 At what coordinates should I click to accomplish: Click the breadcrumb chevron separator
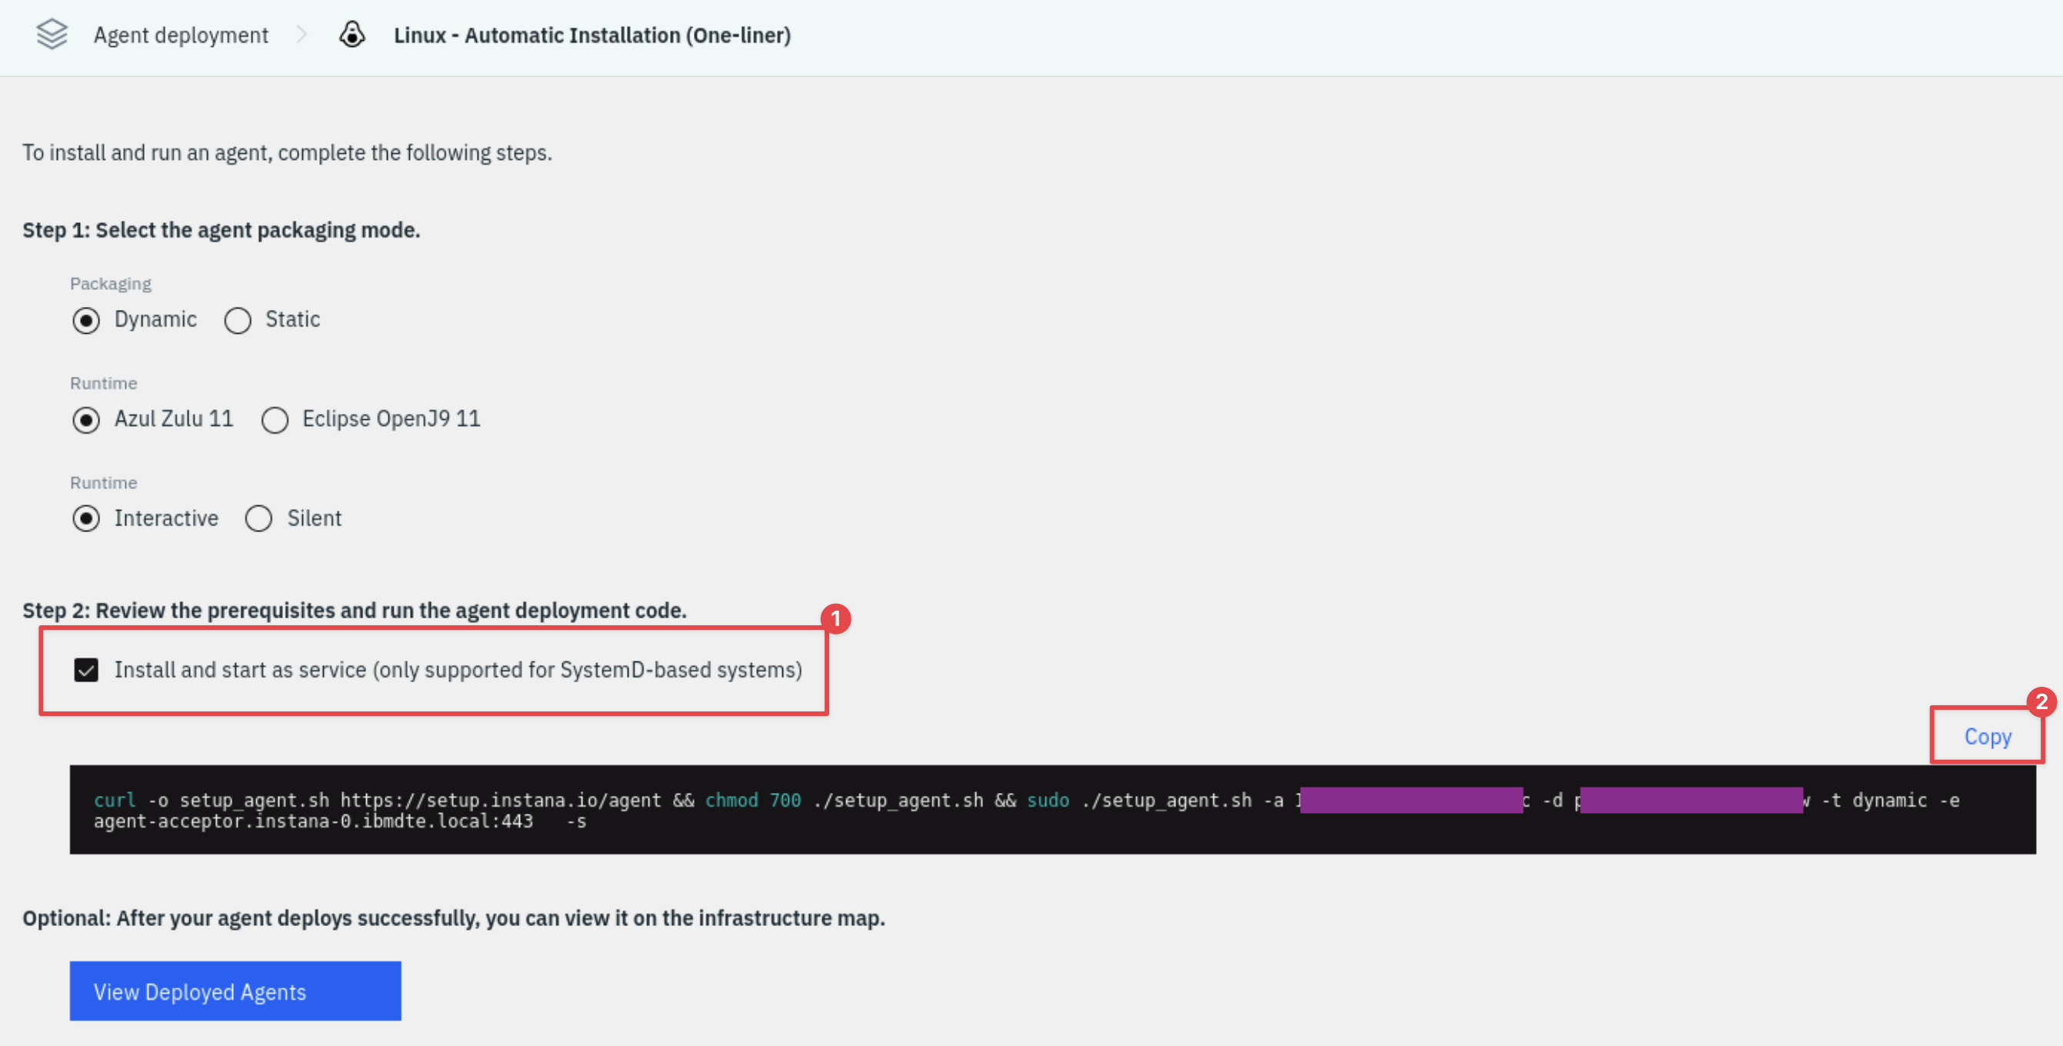(x=302, y=35)
